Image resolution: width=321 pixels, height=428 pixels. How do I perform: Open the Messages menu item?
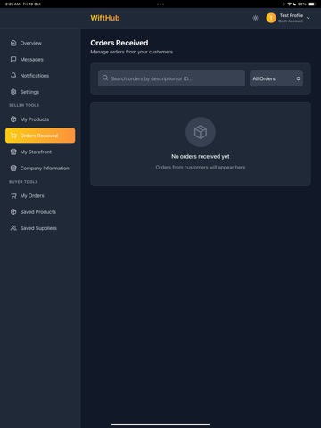[x=40, y=59]
